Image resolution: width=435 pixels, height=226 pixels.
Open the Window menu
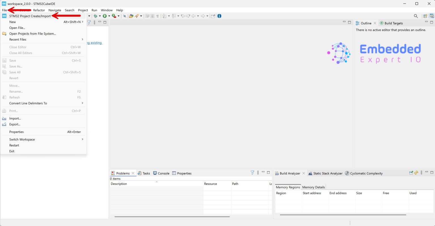coord(106,10)
